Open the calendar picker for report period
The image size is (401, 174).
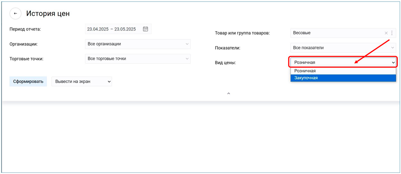[x=146, y=29]
